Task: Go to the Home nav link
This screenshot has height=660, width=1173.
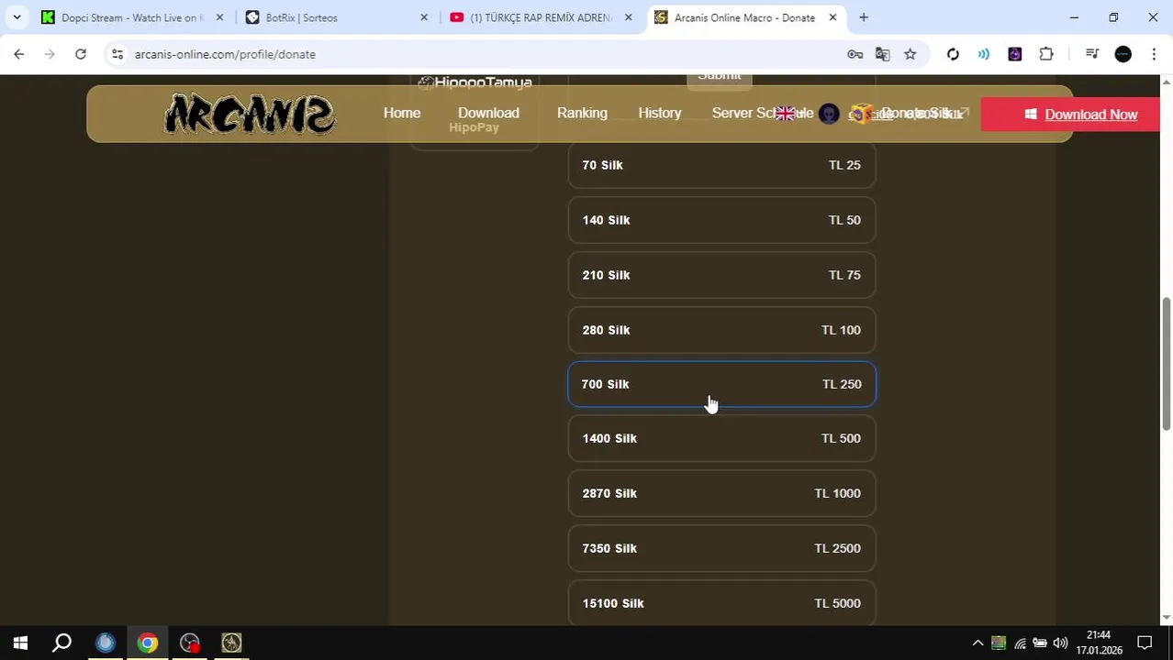Action: (x=402, y=113)
